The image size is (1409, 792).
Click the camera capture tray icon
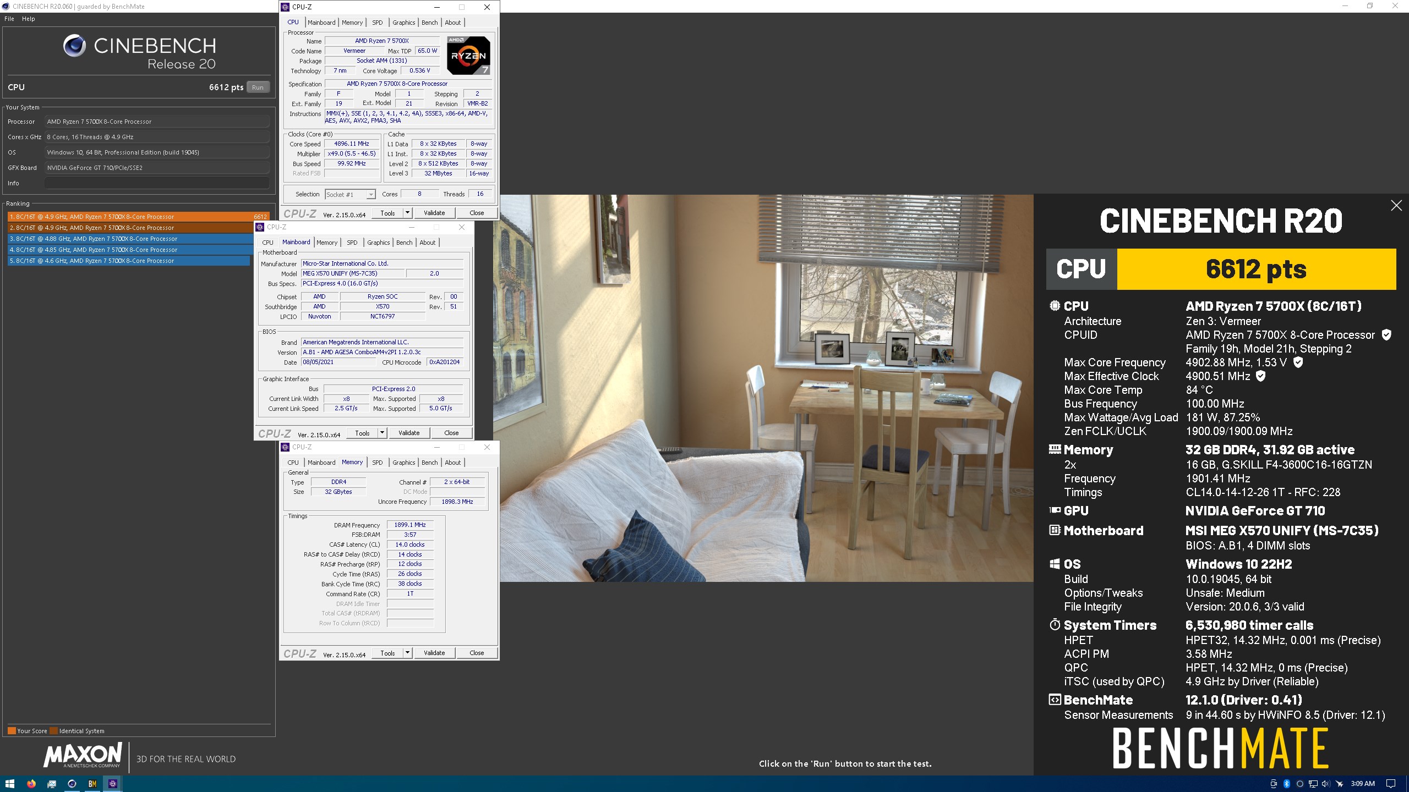1273,784
